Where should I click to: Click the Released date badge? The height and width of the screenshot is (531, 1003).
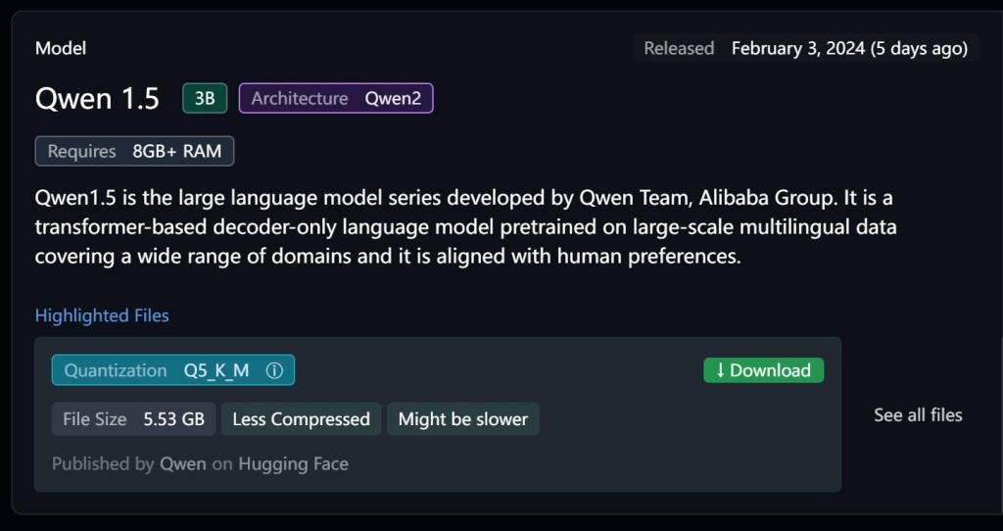[x=806, y=48]
